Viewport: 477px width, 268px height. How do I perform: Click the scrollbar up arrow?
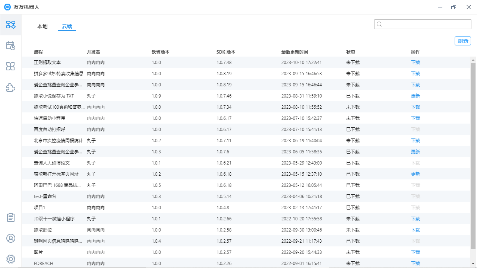473,60
